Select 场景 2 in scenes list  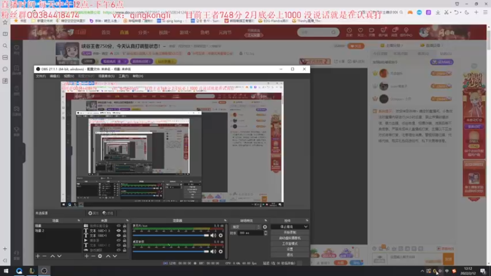coord(58,231)
